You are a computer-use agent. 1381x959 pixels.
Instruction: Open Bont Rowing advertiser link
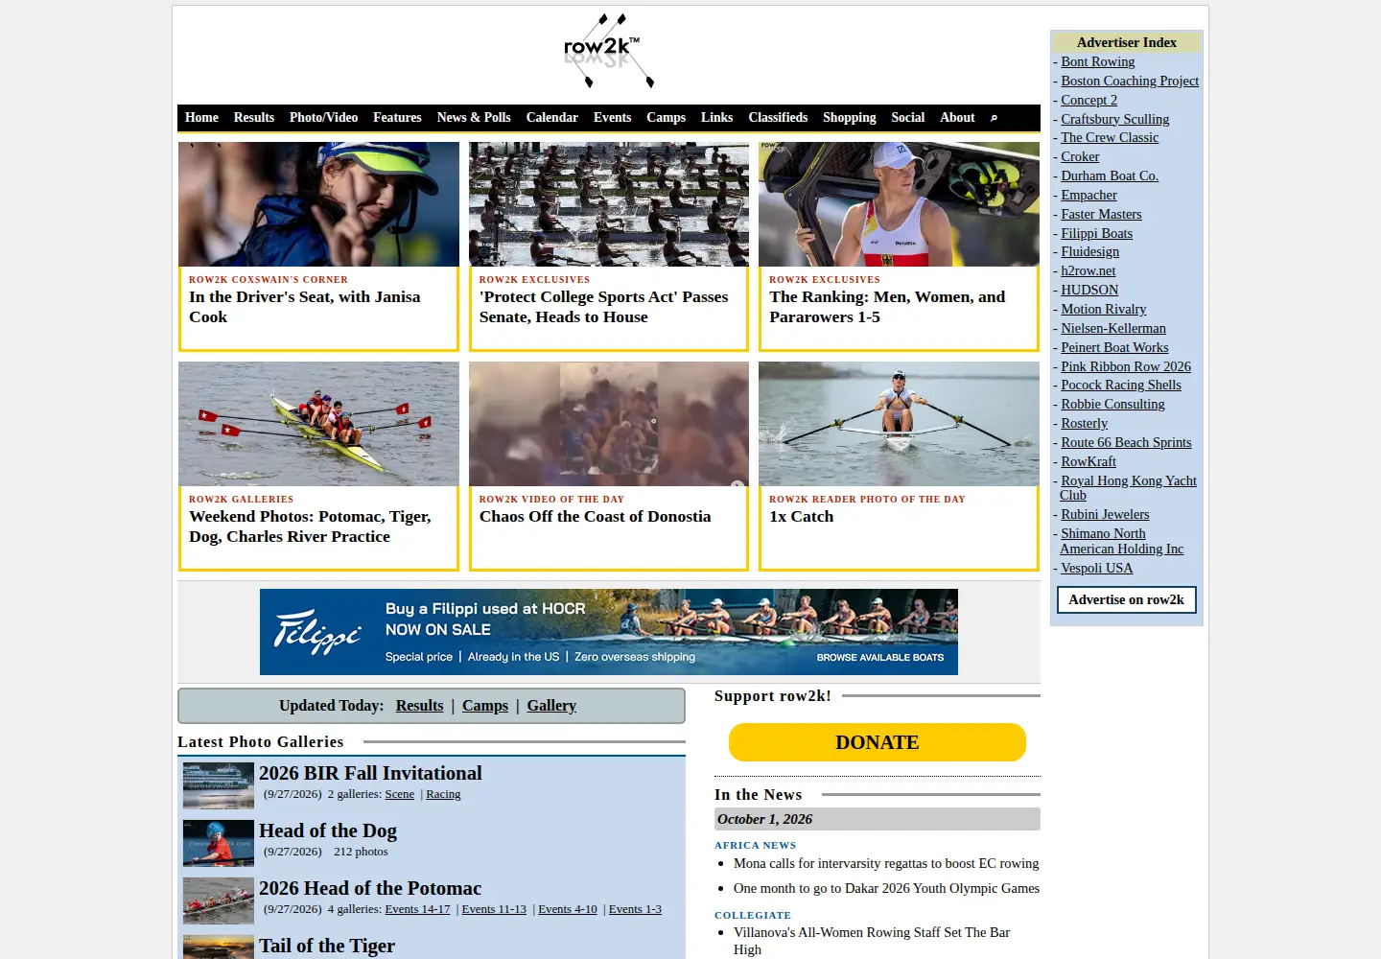click(1097, 61)
